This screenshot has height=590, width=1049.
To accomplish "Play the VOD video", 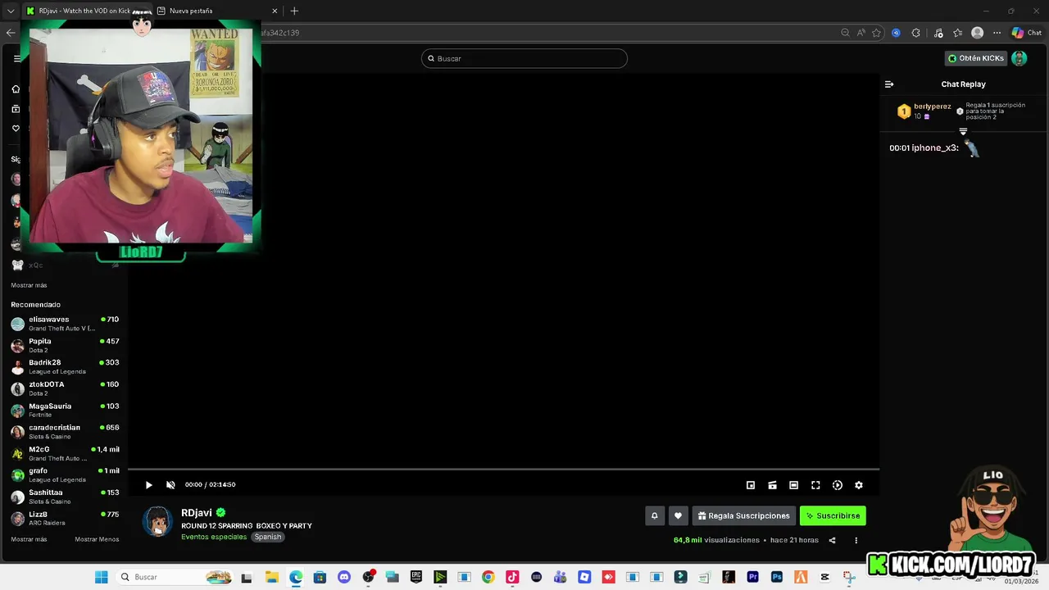I will (148, 485).
